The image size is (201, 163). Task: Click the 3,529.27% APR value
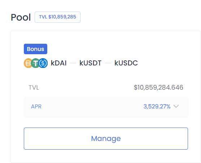point(157,106)
